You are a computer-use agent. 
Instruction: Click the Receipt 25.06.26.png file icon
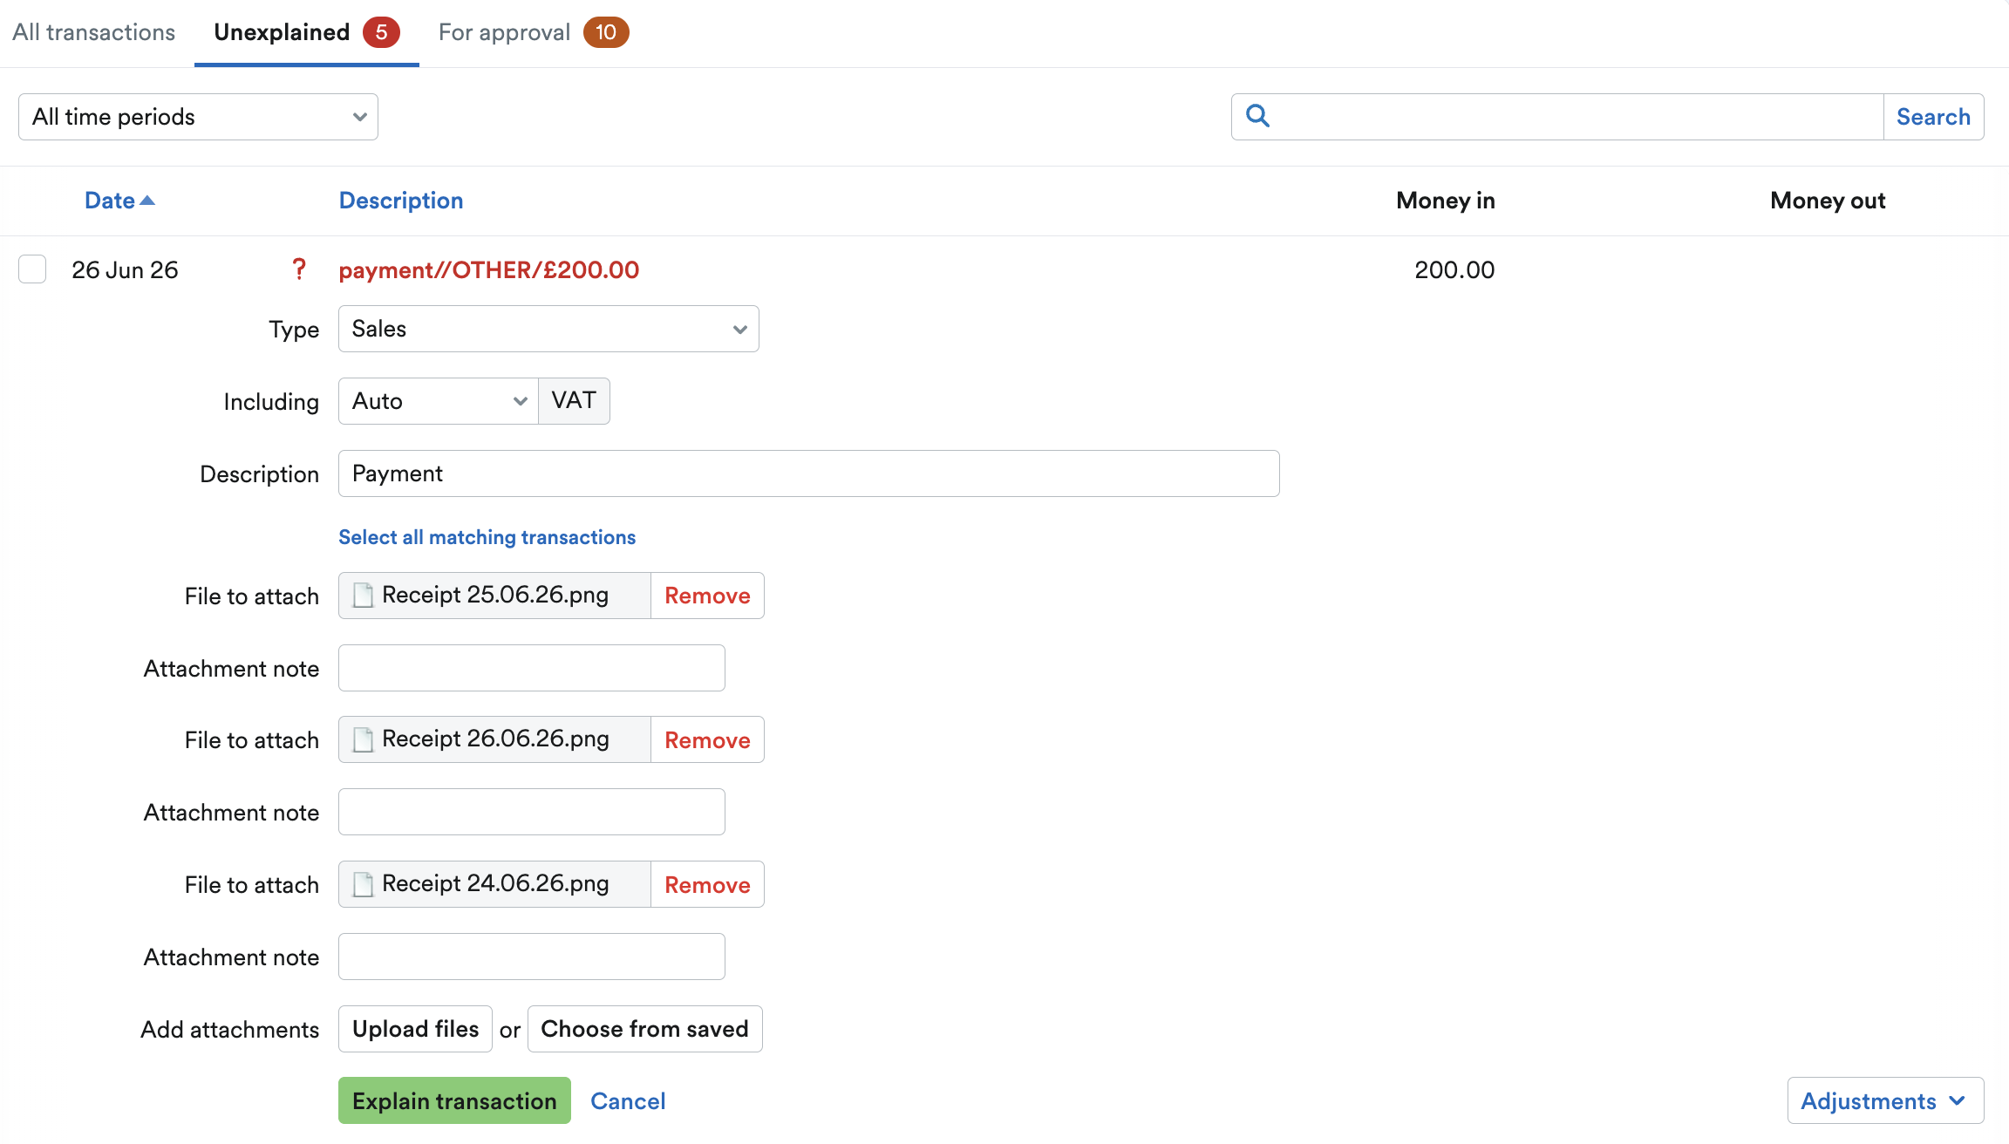(363, 596)
